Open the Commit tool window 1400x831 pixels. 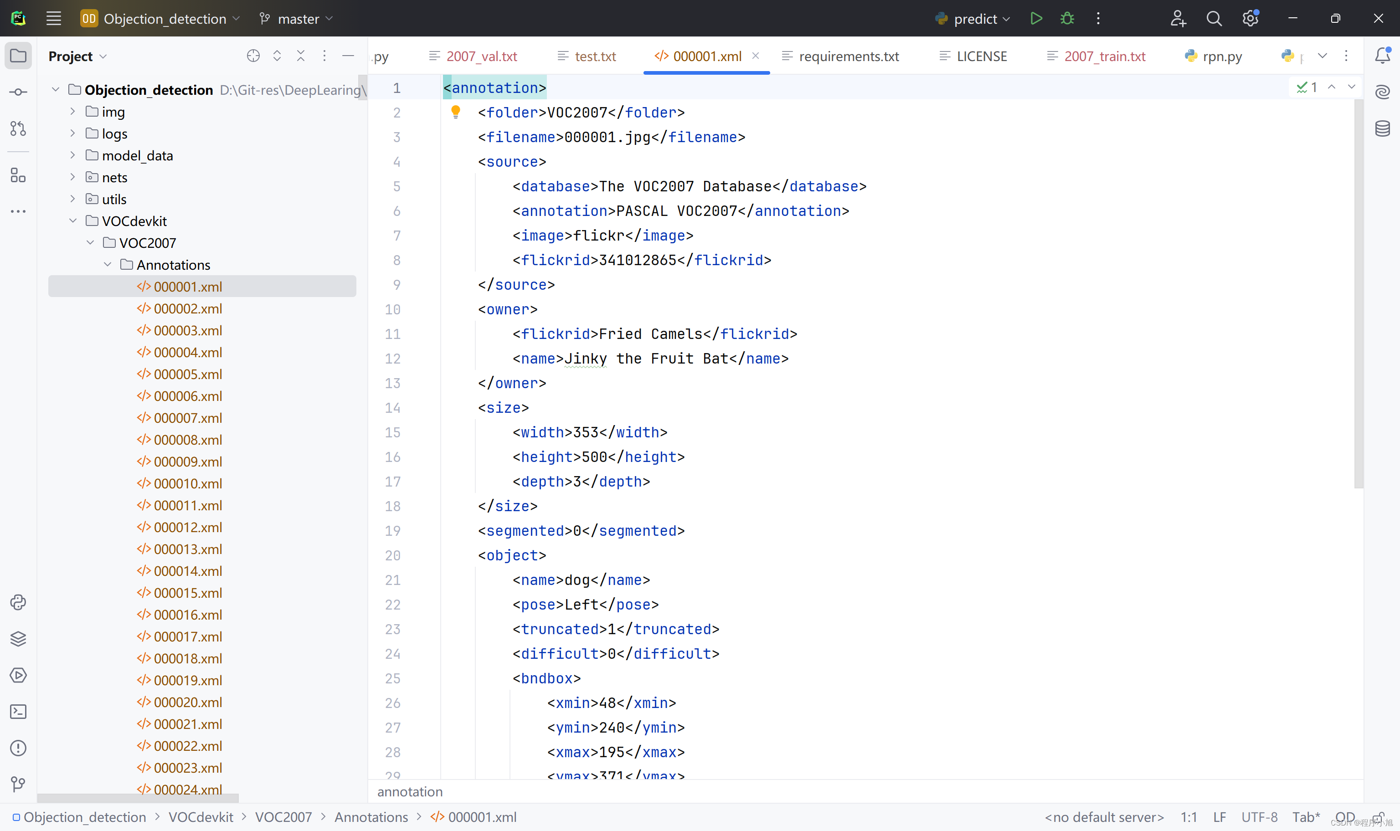[18, 92]
